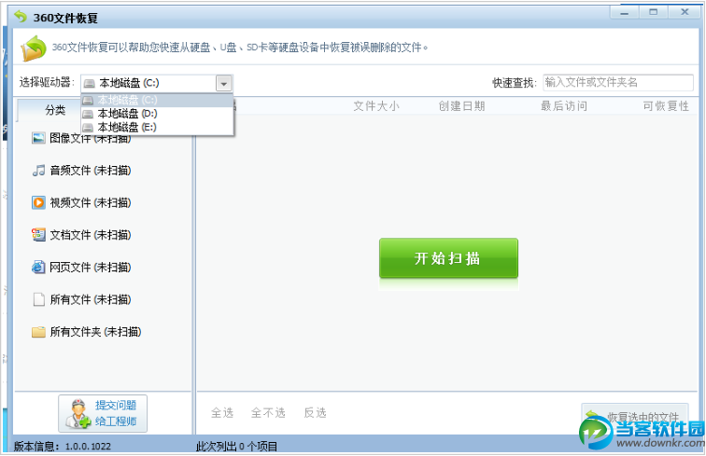Screen dimensions: 706x456
Task: Click version info 1.0.0.1022 text
Action: 63,447
